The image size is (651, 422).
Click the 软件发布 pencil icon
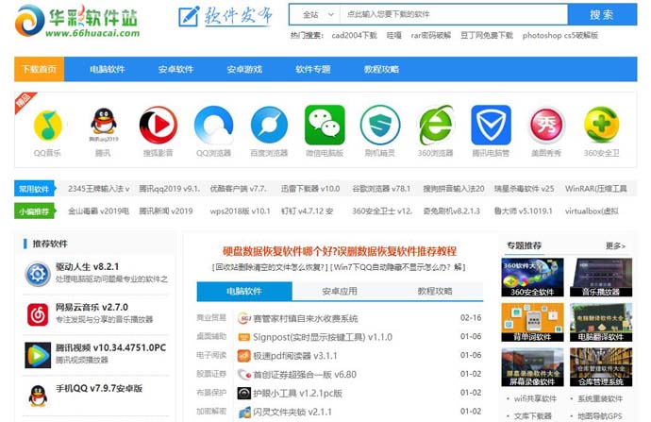[x=189, y=17]
